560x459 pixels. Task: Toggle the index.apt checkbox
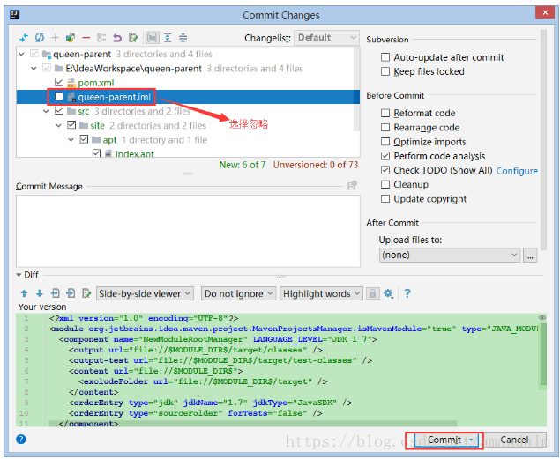coord(96,153)
